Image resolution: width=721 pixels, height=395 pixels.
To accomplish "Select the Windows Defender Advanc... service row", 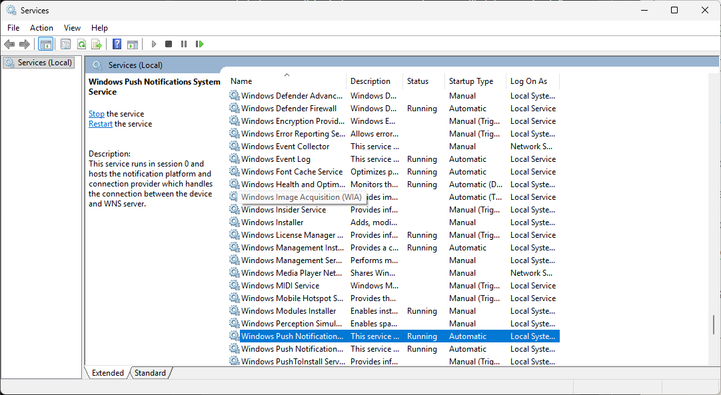I will click(394, 96).
